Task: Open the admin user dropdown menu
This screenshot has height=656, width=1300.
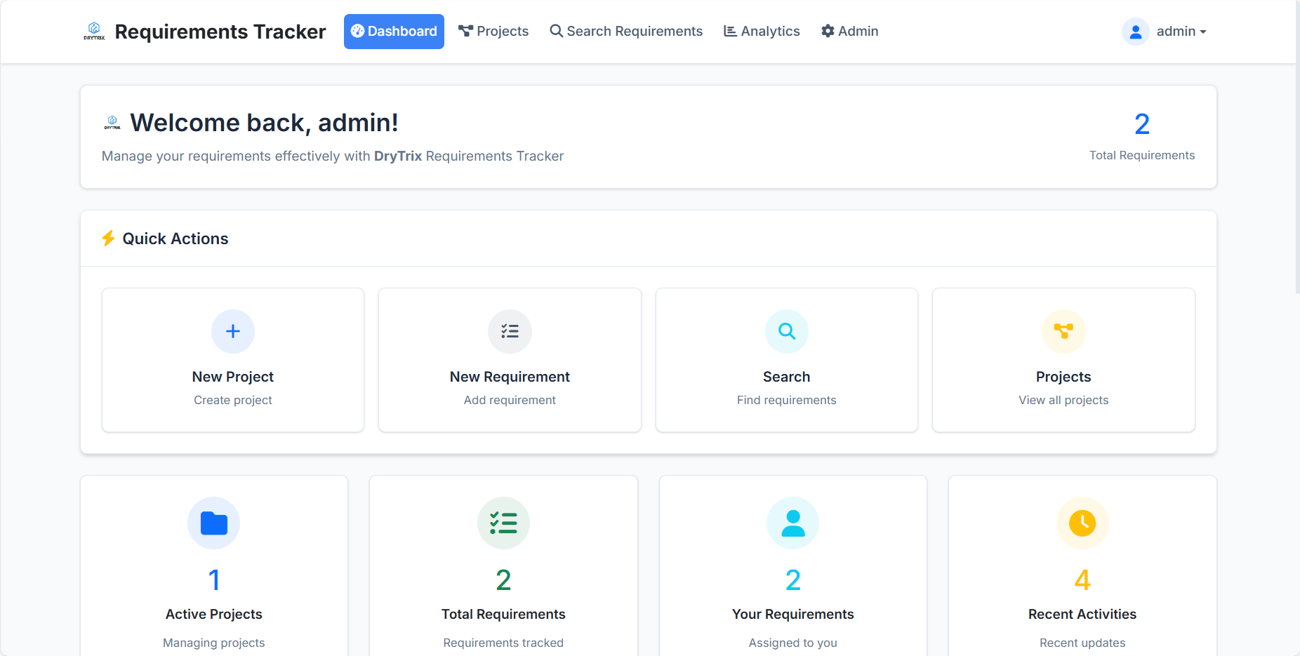Action: (1181, 32)
